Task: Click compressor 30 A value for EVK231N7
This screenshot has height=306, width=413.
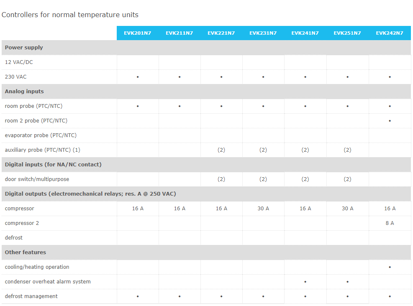Action: click(263, 209)
